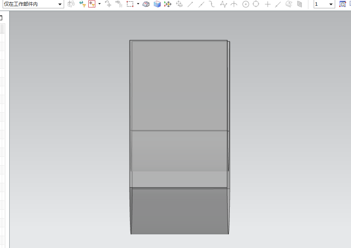Viewport: 351px width, 248px height.
Task: Enable point-on-curve snap icon
Action: (x=278, y=4)
